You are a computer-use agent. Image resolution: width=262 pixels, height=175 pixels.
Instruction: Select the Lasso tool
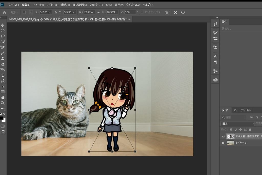coord(3,36)
